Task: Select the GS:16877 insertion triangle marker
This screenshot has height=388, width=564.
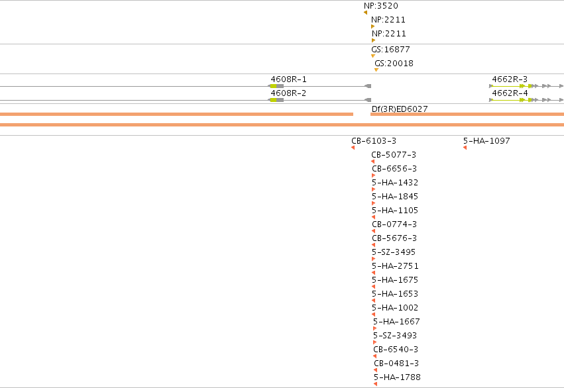Action: coord(373,56)
